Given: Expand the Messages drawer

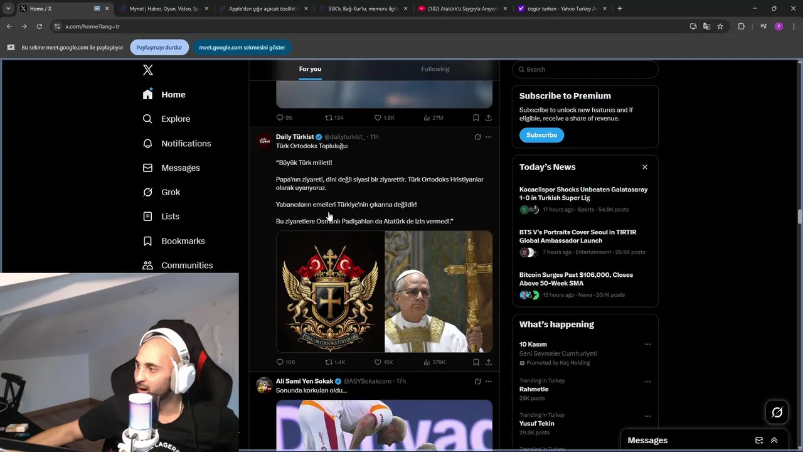Looking at the screenshot, I should [x=774, y=440].
